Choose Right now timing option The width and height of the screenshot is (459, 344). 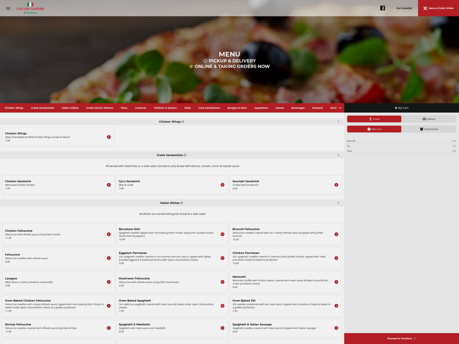click(x=374, y=129)
